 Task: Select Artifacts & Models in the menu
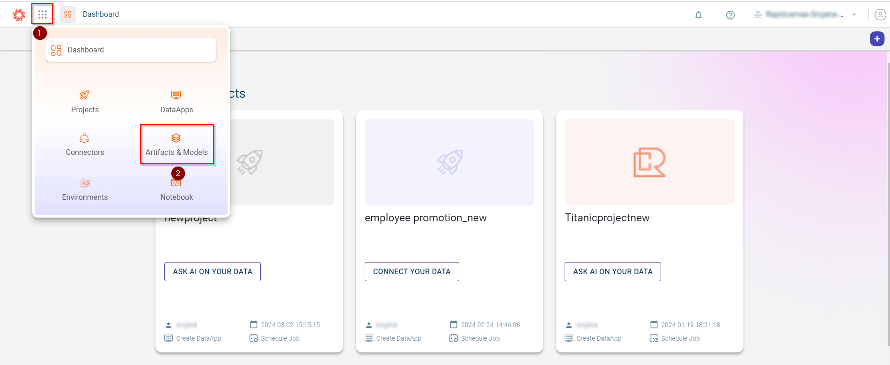pyautogui.click(x=177, y=145)
